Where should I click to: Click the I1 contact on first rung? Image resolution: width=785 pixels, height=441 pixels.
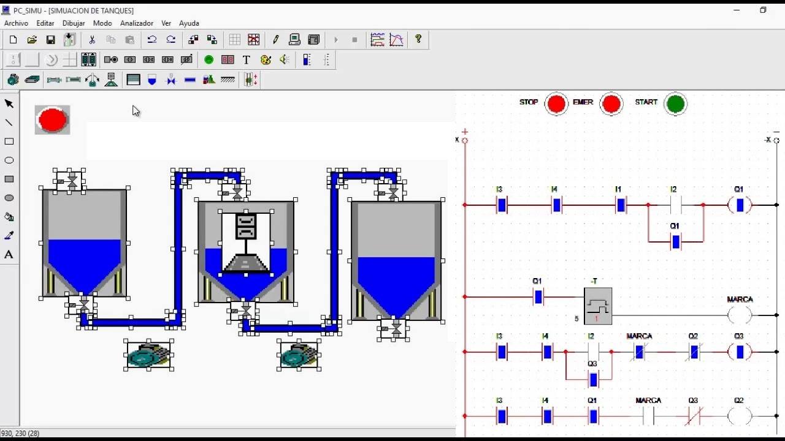coord(621,205)
